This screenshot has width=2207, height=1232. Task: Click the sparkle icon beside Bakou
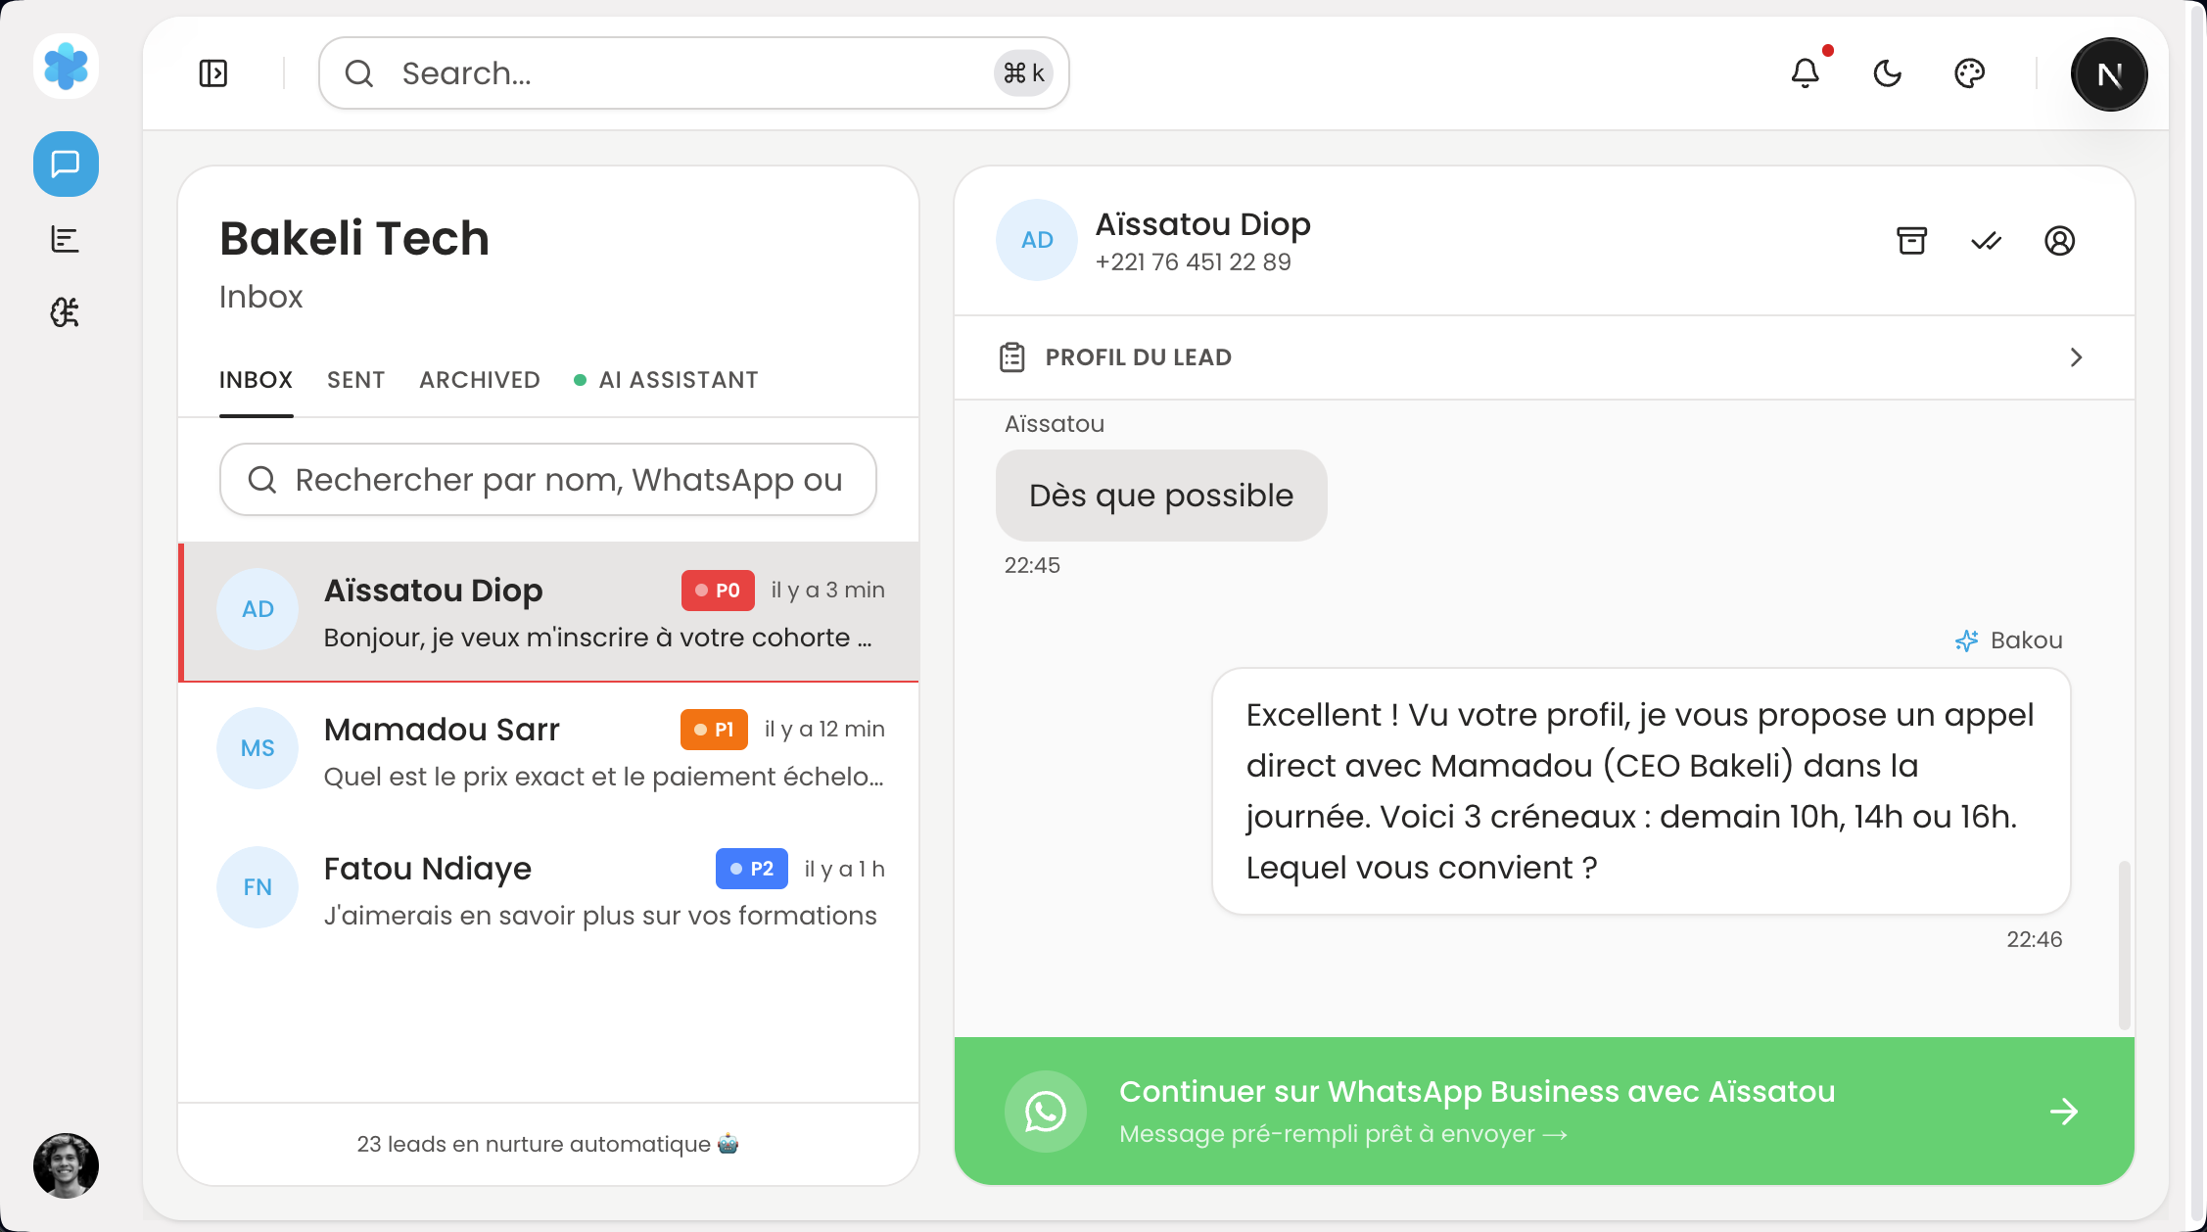point(1966,640)
